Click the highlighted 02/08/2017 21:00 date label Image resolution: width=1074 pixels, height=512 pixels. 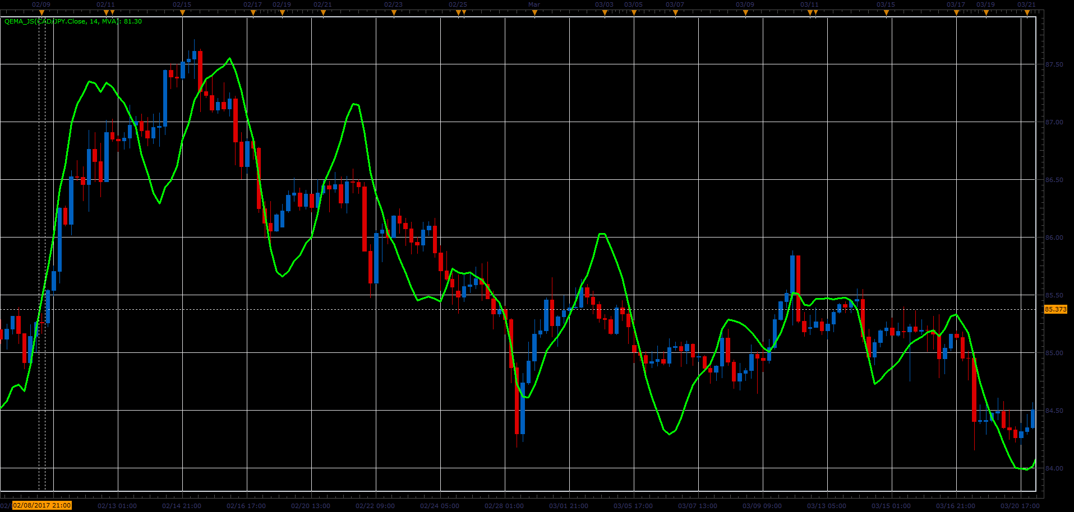pyautogui.click(x=42, y=505)
